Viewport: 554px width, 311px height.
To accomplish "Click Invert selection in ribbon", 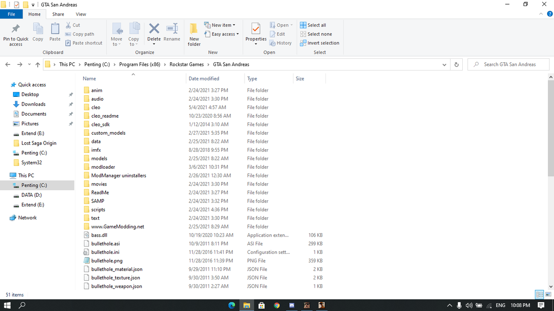I will (x=319, y=43).
